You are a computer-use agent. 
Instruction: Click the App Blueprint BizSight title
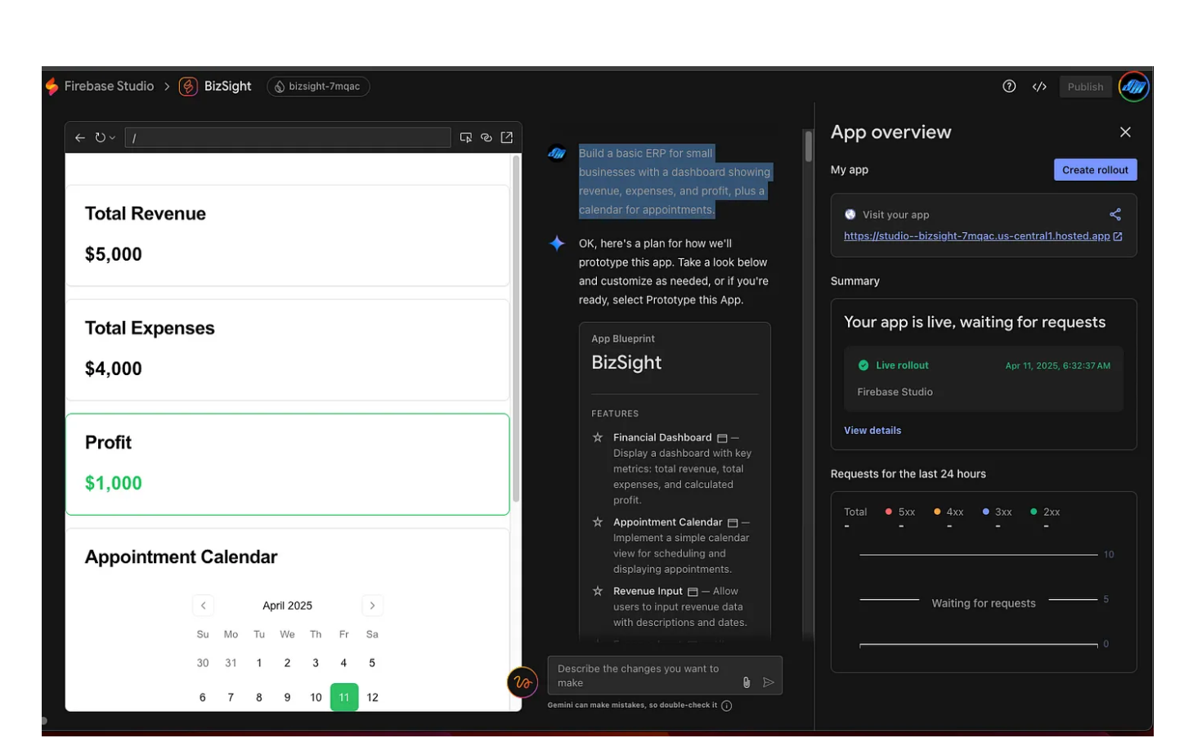click(626, 363)
